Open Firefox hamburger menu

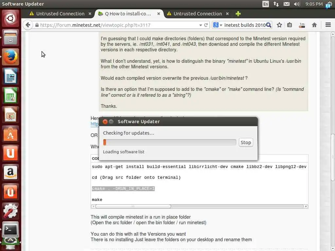[328, 25]
